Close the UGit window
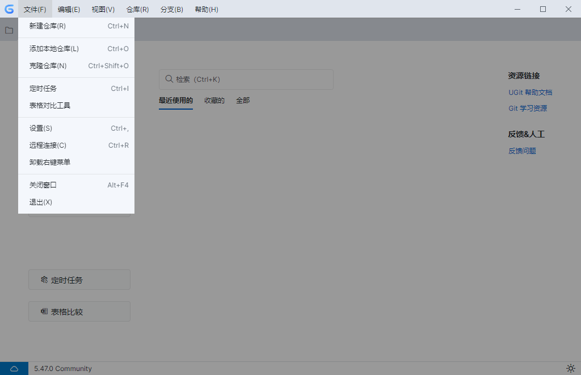The height and width of the screenshot is (375, 581). pos(569,9)
